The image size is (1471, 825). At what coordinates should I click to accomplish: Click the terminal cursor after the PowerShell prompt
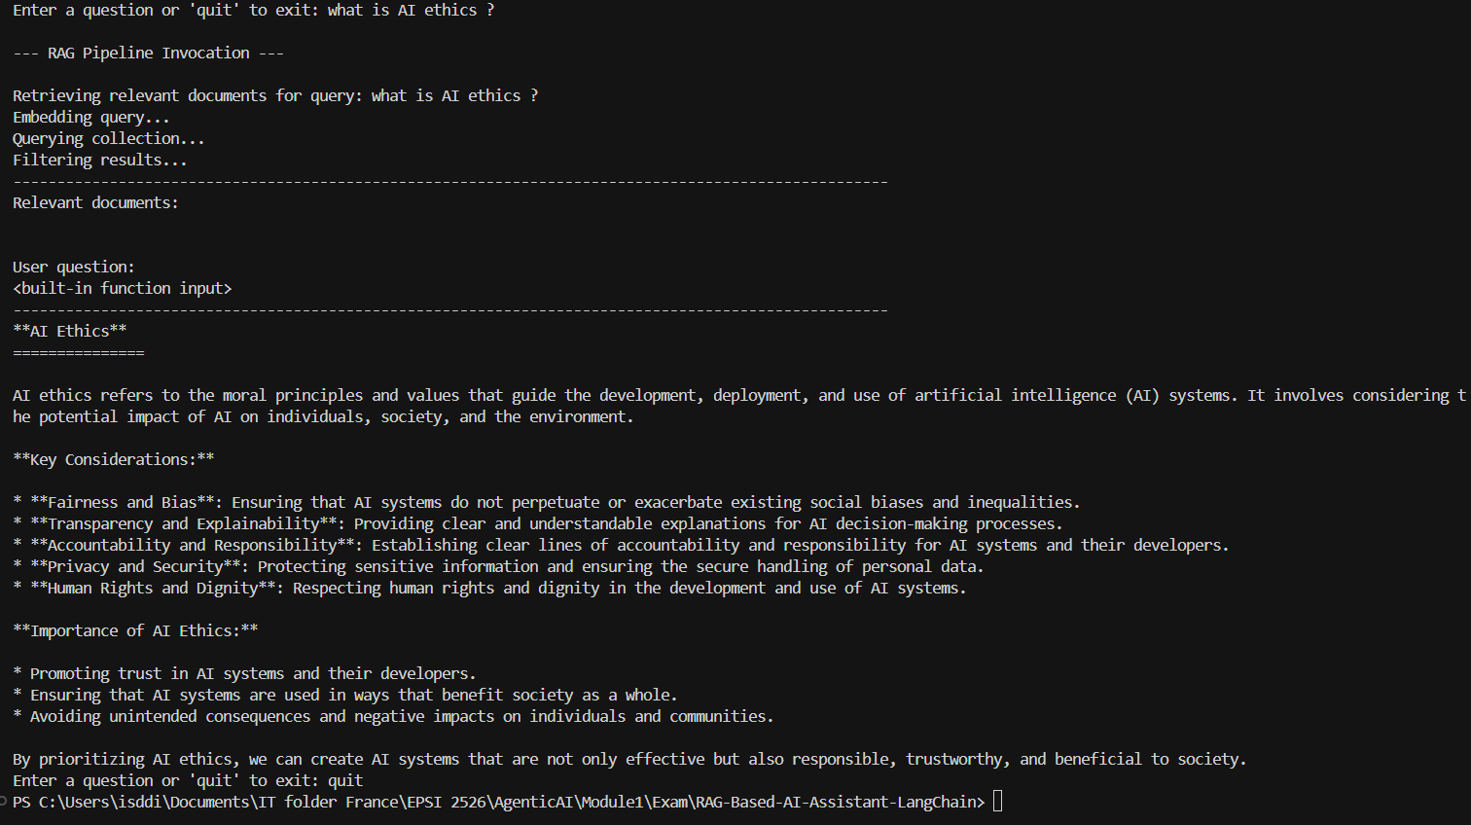point(997,802)
